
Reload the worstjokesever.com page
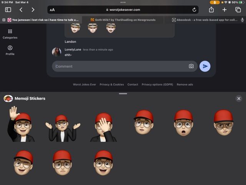(194, 10)
